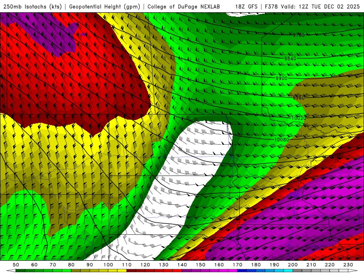Select the 'Valid: 12Z TUE DEC 02 2025' text

[320, 7]
